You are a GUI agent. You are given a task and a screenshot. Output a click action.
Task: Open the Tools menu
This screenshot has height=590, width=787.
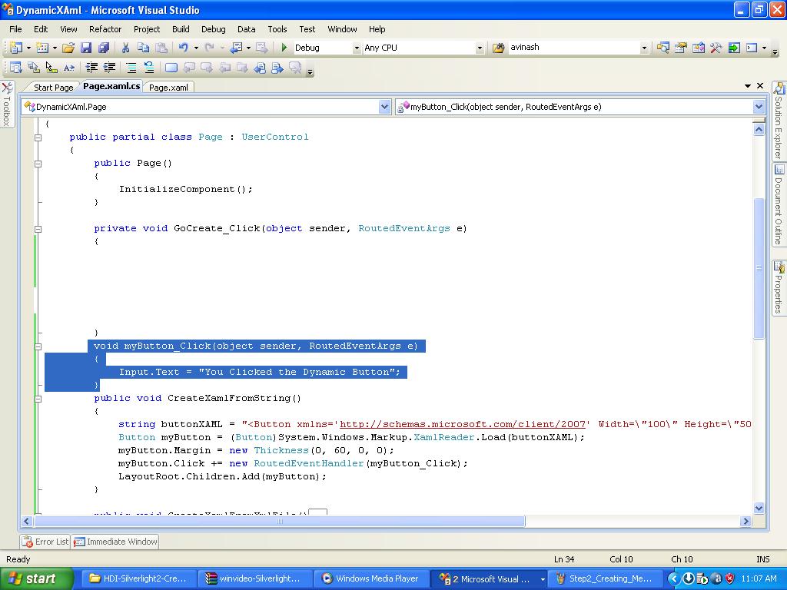pos(277,29)
